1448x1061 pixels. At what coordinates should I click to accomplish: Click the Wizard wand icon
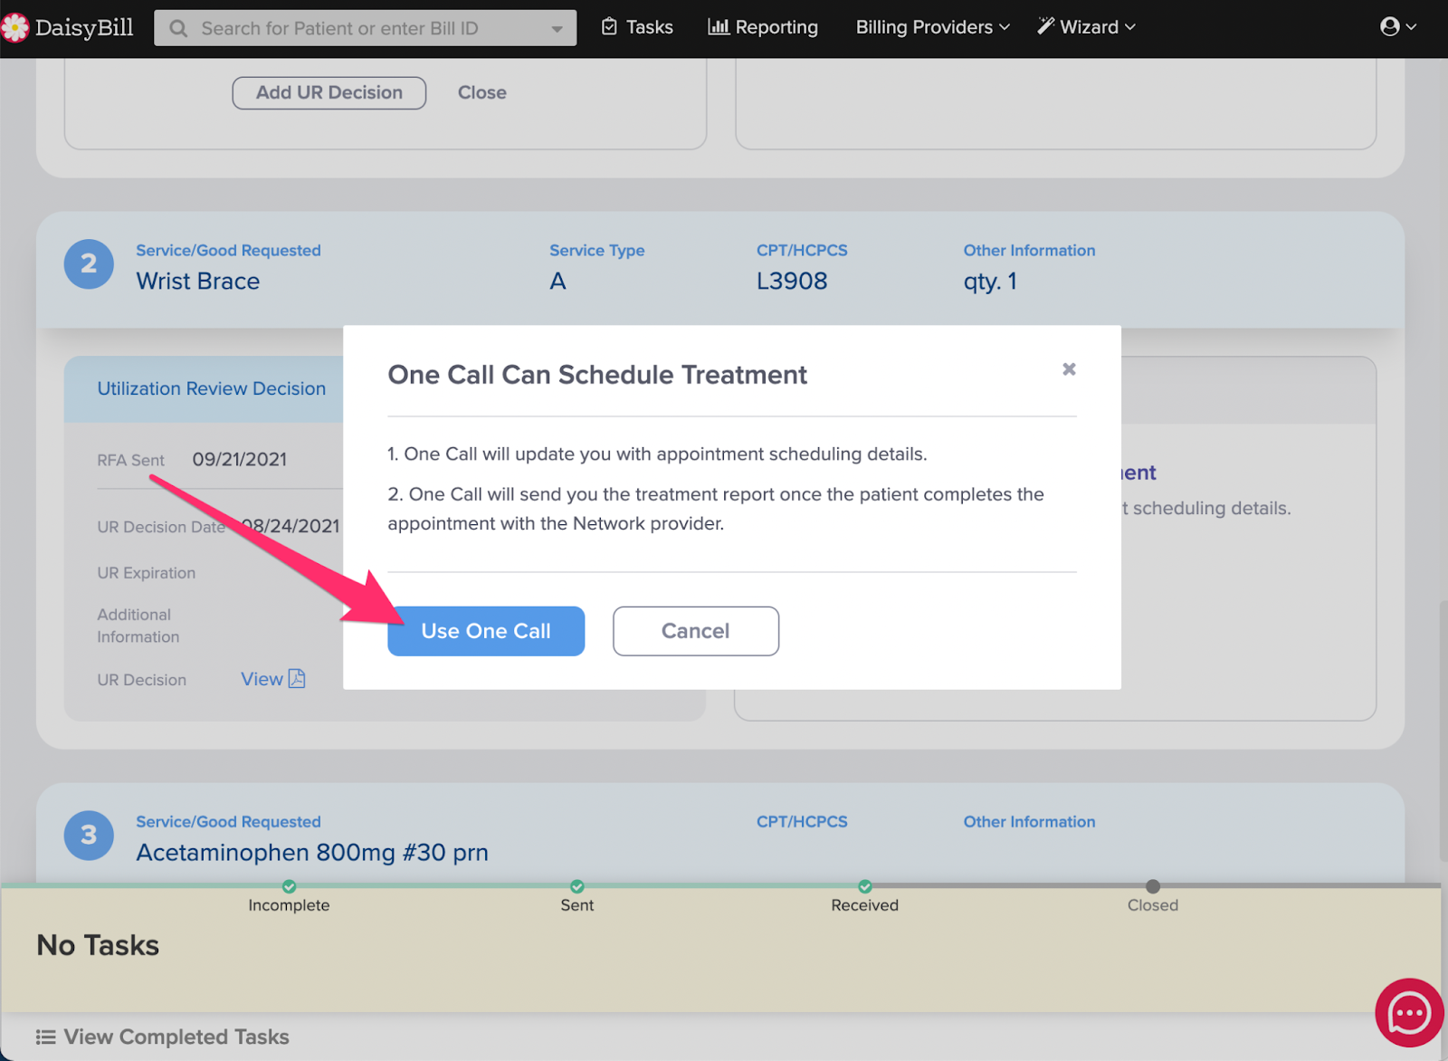click(x=1046, y=26)
